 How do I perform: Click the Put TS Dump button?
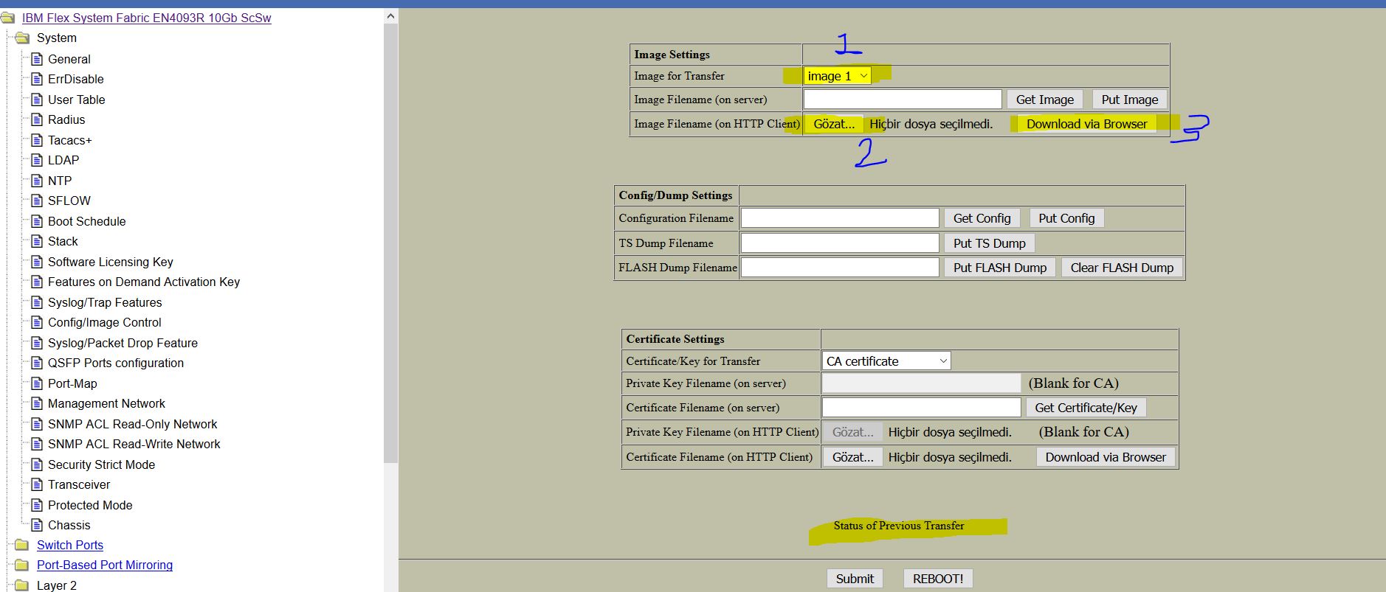(989, 243)
